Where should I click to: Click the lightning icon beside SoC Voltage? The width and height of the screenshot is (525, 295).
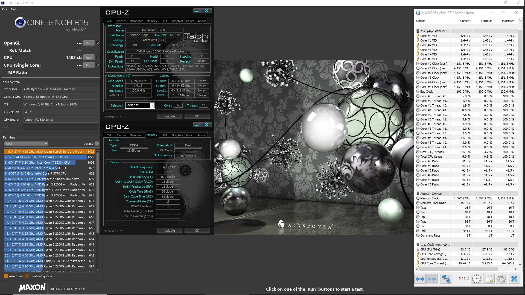[x=418, y=259]
